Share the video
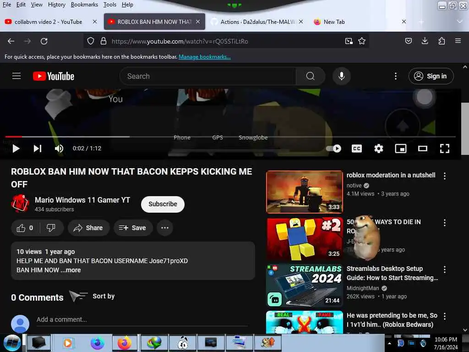Viewport: 469px width, 352px height. coord(88,228)
